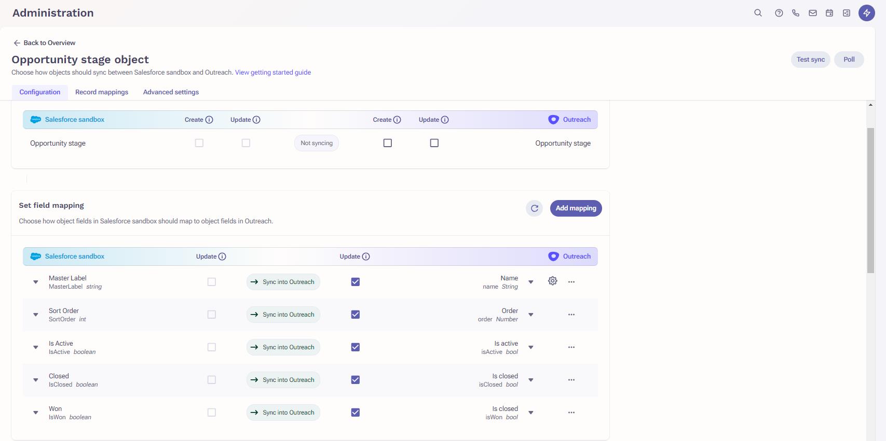The image size is (886, 441).
Task: Open more options for Sort Order row
Action: tap(571, 315)
